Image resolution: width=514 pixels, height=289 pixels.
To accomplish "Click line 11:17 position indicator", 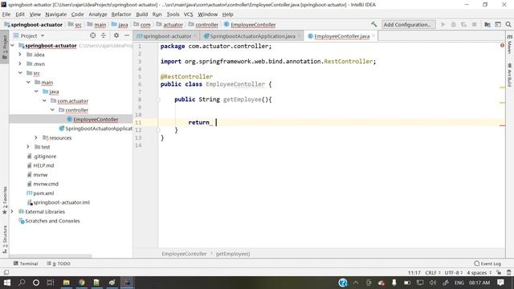I will point(414,273).
